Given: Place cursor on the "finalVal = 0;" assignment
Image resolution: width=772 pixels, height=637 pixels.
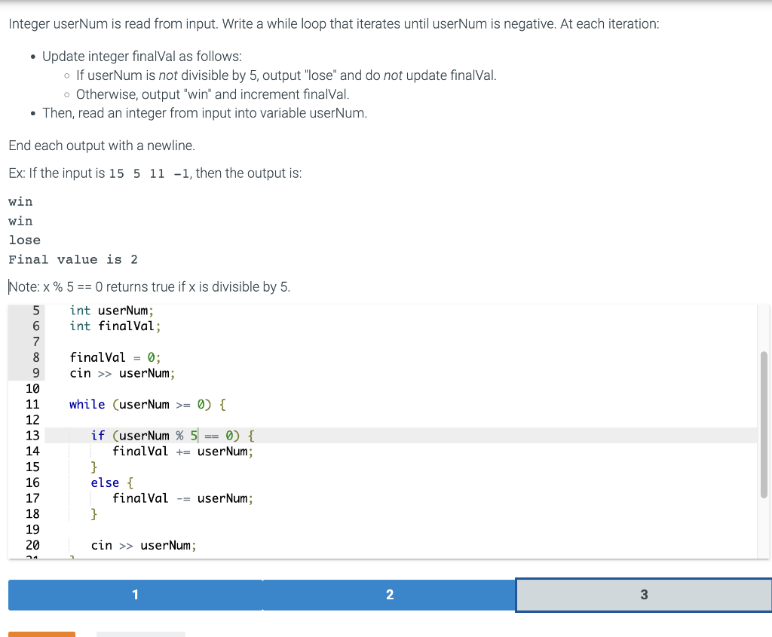Looking at the screenshot, I should point(115,357).
